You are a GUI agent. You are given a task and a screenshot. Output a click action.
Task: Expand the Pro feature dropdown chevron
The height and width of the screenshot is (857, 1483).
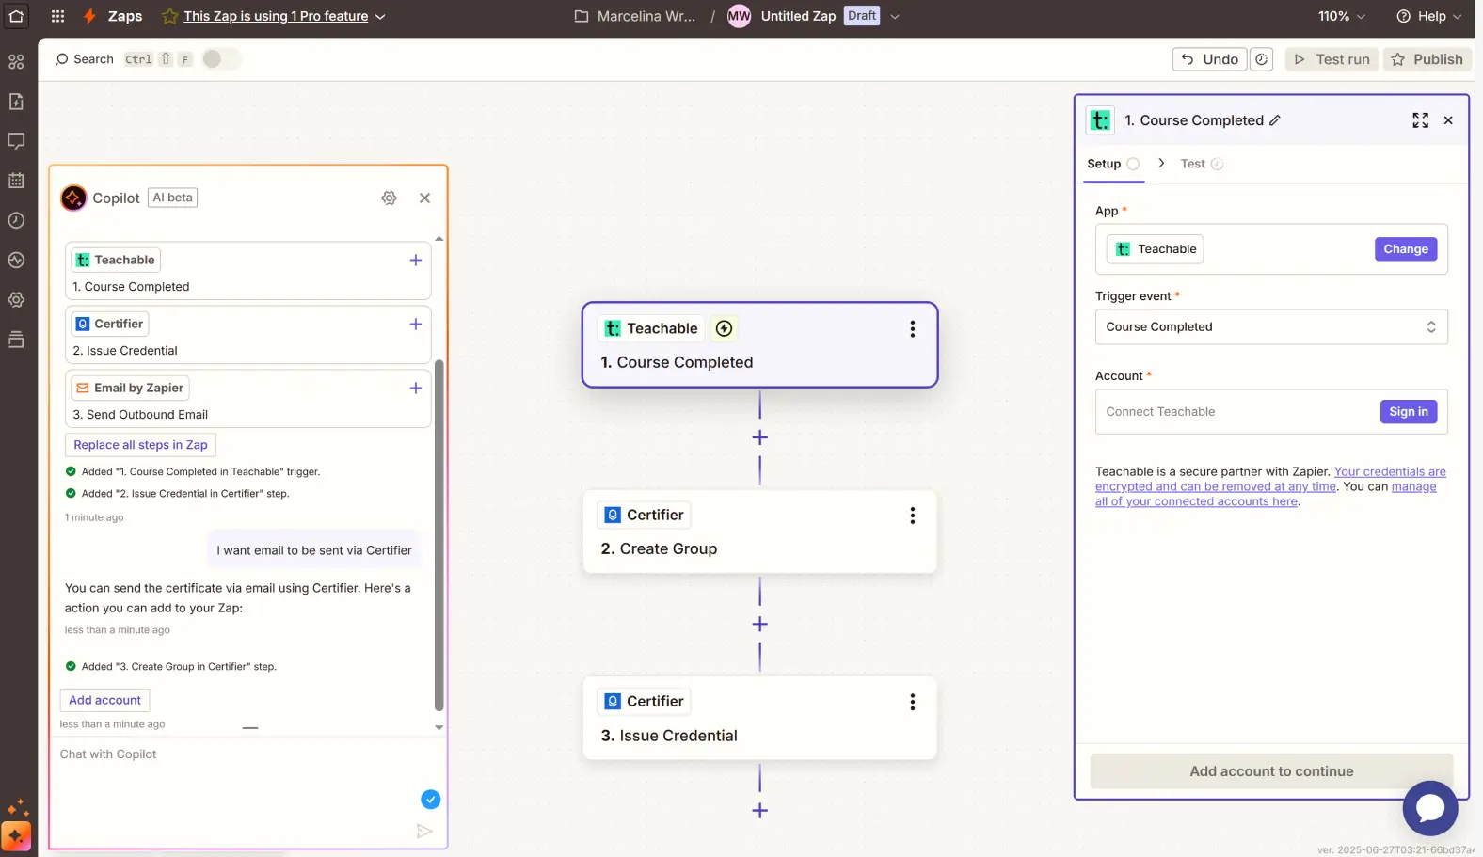(x=380, y=17)
